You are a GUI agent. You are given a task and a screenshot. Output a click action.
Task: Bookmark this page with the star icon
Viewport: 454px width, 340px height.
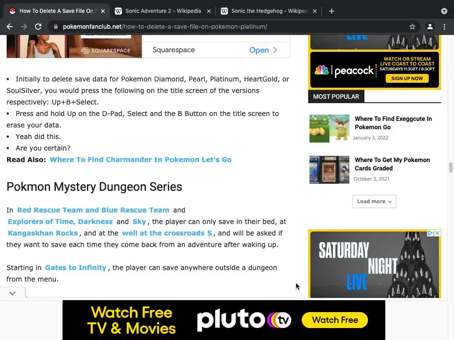412,27
